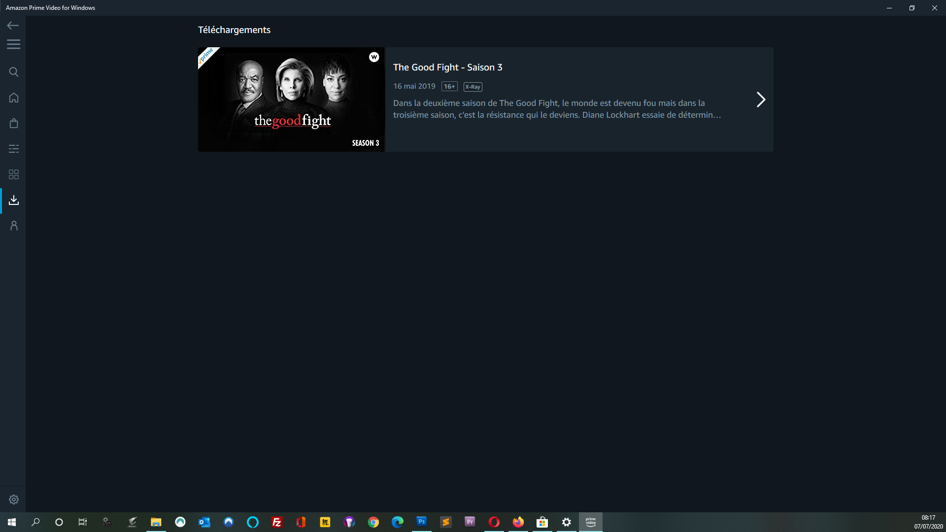The height and width of the screenshot is (532, 946).
Task: Open the taskbar clock and date
Action: point(928,522)
